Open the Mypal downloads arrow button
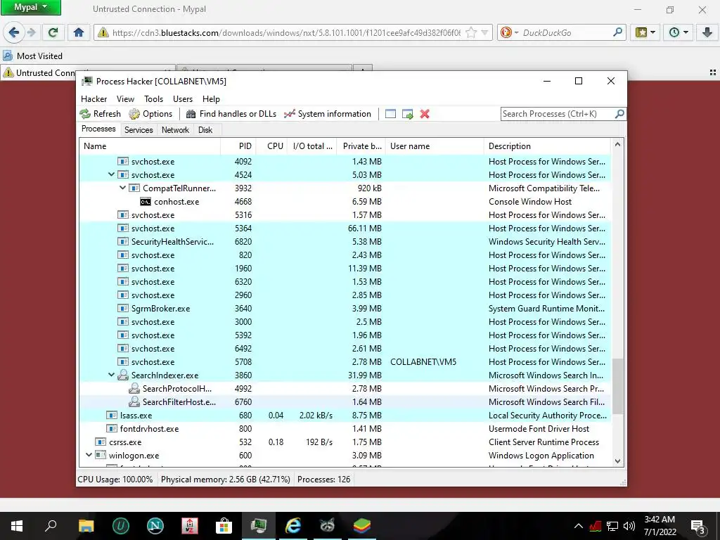The height and width of the screenshot is (540, 720). pos(707,32)
